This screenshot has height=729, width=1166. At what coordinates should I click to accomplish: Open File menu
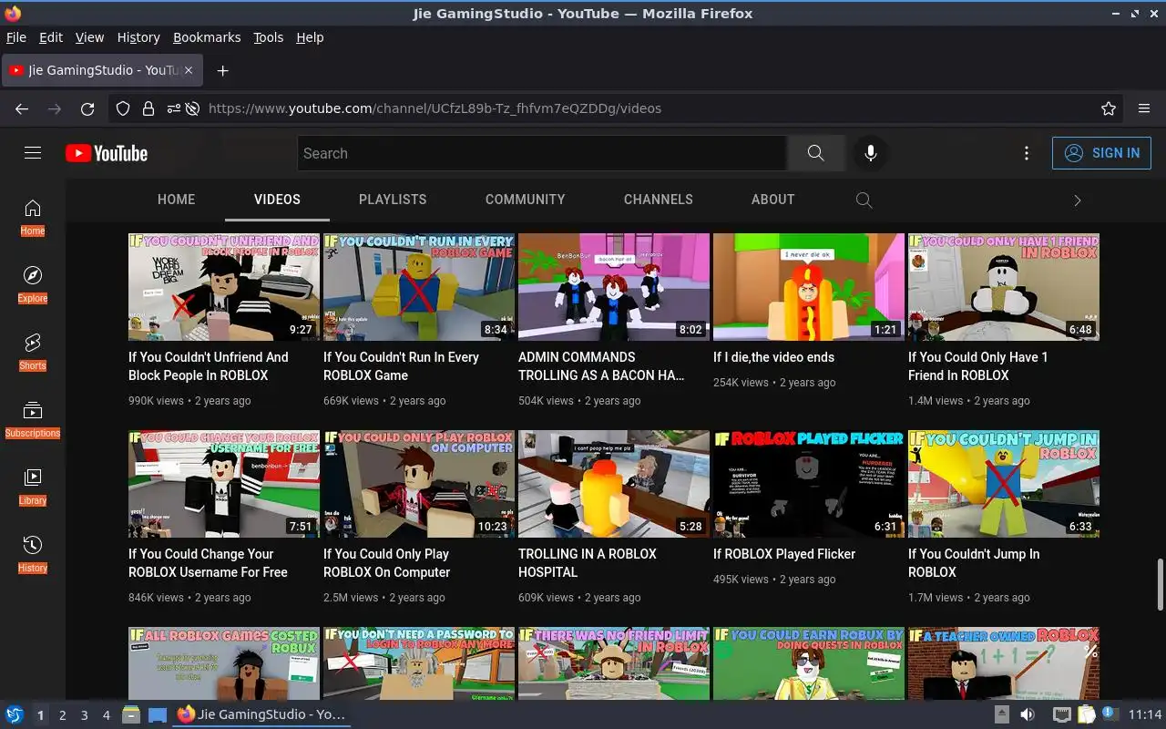pos(16,37)
